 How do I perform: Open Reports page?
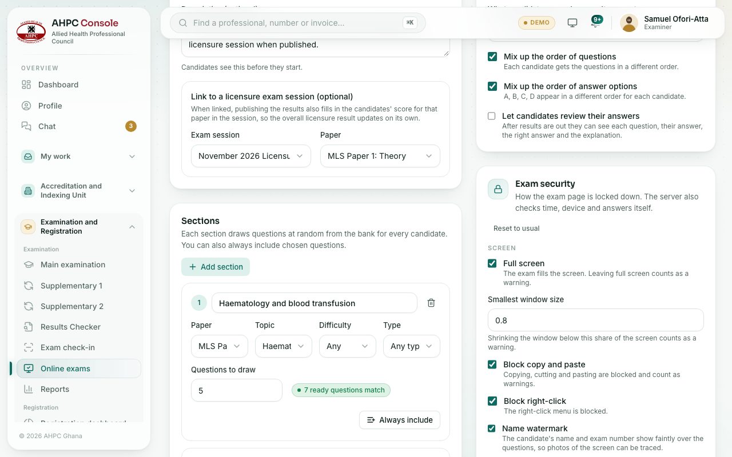pos(79,389)
